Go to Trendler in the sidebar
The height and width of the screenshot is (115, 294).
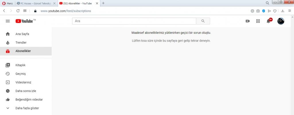click(x=21, y=42)
